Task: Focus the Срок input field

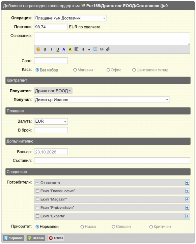Action: [51, 61]
